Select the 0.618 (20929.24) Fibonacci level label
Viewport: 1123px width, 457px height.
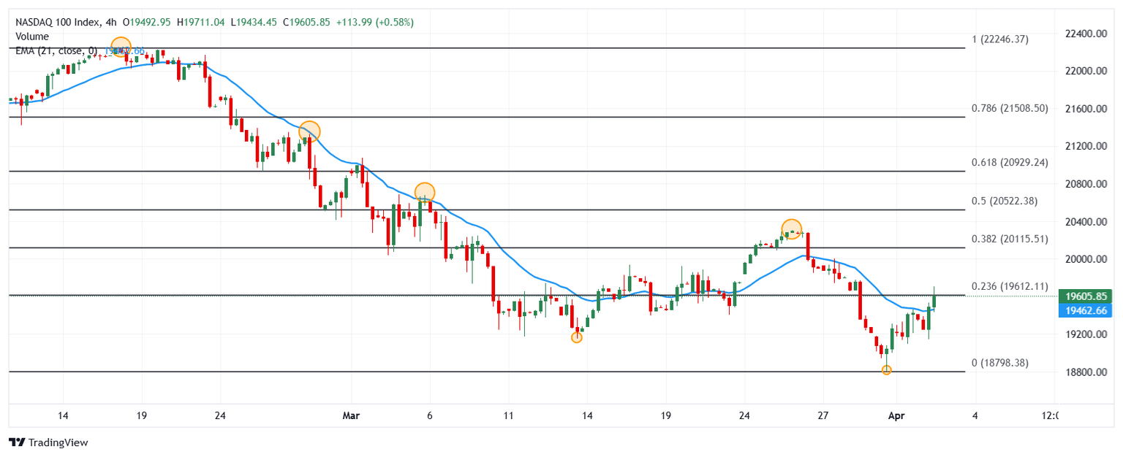[1010, 163]
